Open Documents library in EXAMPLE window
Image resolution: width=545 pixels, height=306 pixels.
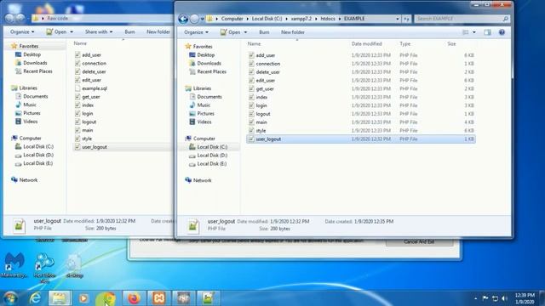pyautogui.click(x=209, y=97)
